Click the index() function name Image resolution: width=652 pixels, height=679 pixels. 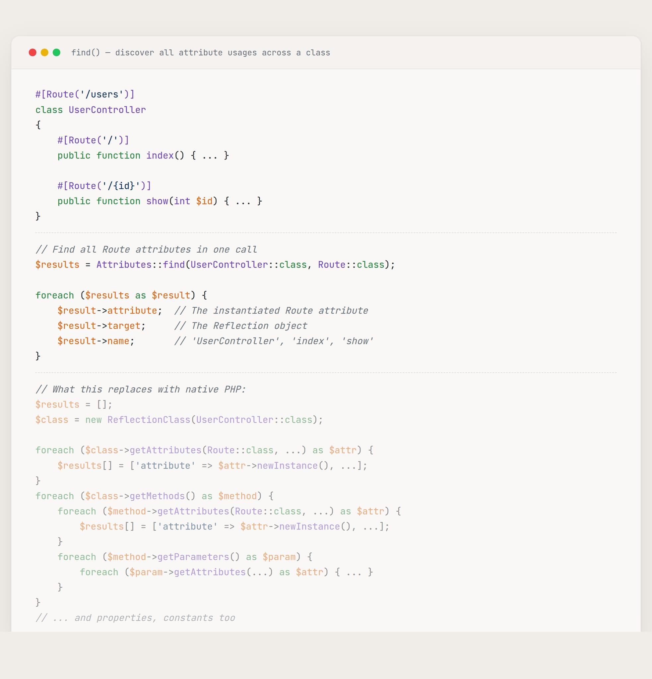[160, 155]
